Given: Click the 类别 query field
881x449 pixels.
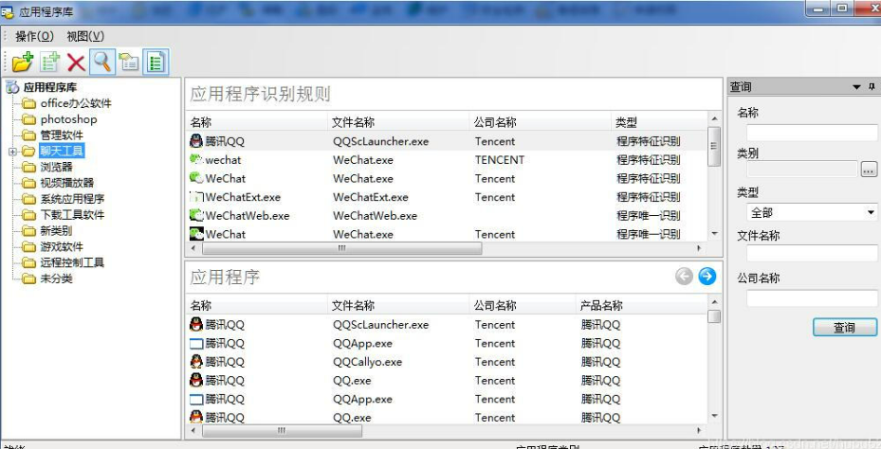Looking at the screenshot, I should 802,169.
